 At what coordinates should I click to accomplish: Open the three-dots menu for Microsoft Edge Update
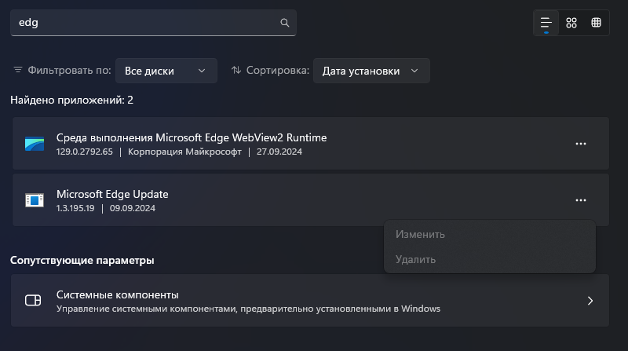click(x=581, y=200)
